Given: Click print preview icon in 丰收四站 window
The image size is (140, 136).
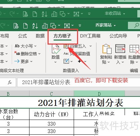Looking at the screenshot, I should tap(25, 14).
